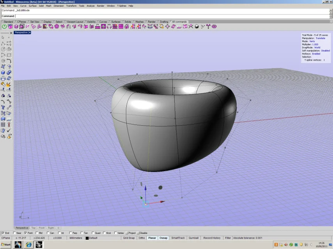Toggle Gumball in status bar
The height and width of the screenshot is (249, 333).
[193, 238]
